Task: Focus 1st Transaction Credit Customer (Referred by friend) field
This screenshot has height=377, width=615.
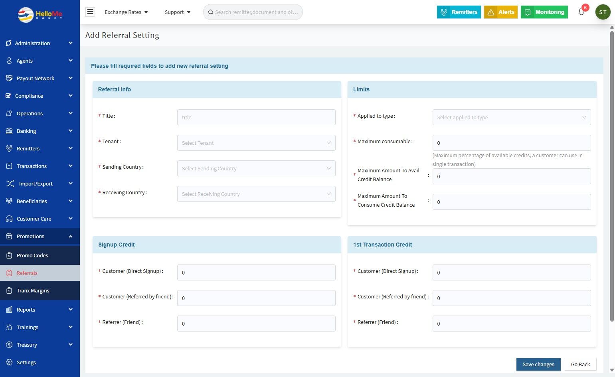Action: (512, 298)
